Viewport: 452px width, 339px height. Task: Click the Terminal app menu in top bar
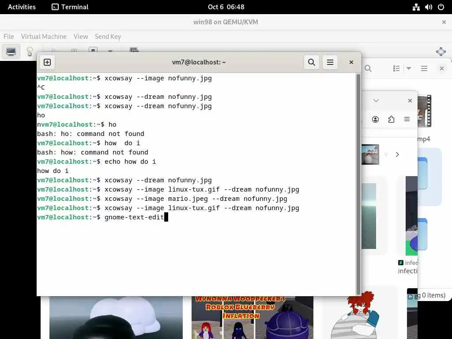point(70,7)
